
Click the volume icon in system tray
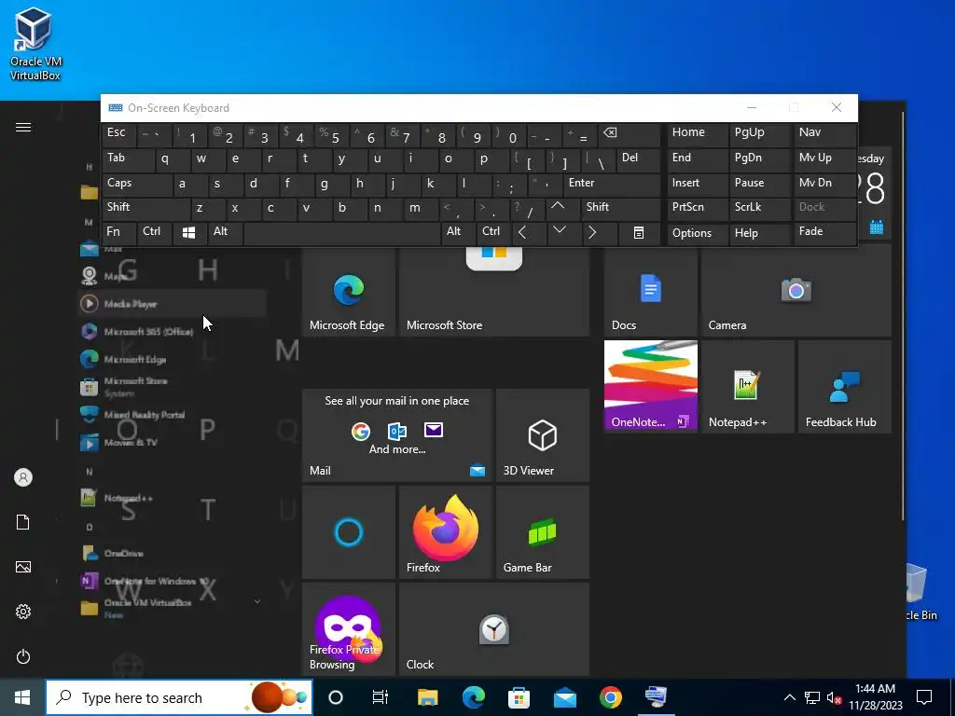834,697
